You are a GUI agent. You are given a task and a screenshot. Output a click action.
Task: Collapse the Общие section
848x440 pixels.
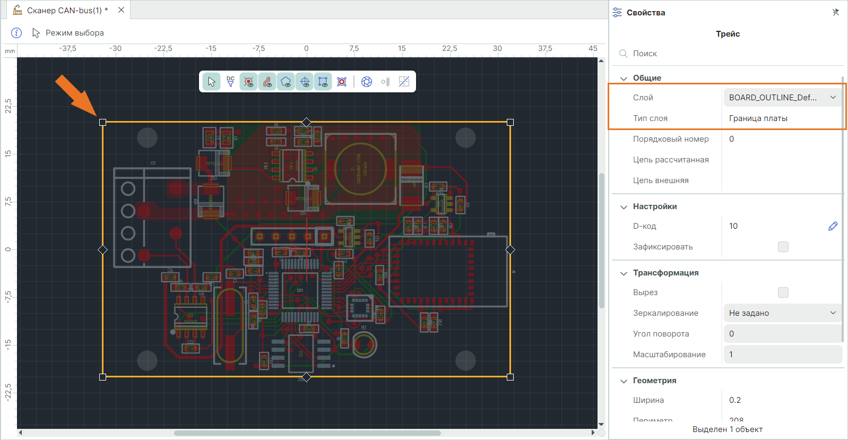[624, 78]
